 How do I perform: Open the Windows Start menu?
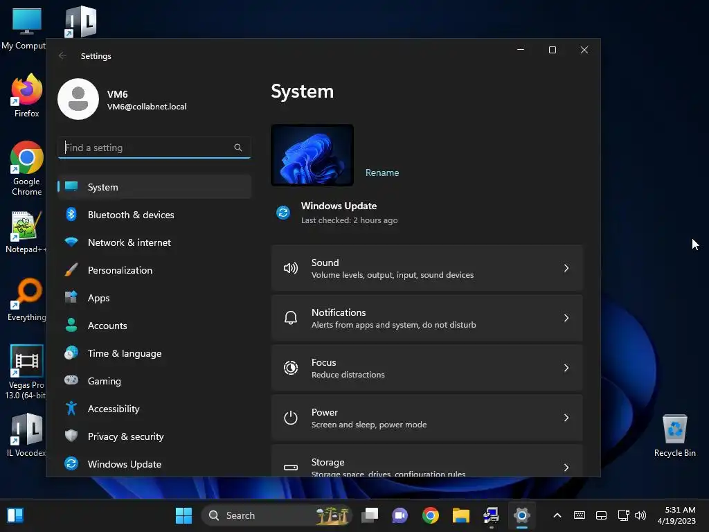(183, 515)
